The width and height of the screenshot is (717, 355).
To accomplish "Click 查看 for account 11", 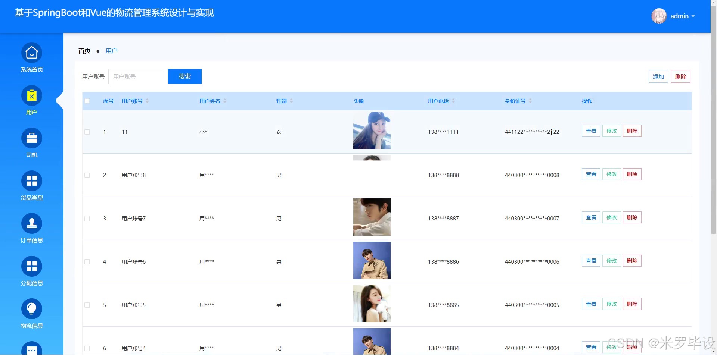I will (x=591, y=131).
